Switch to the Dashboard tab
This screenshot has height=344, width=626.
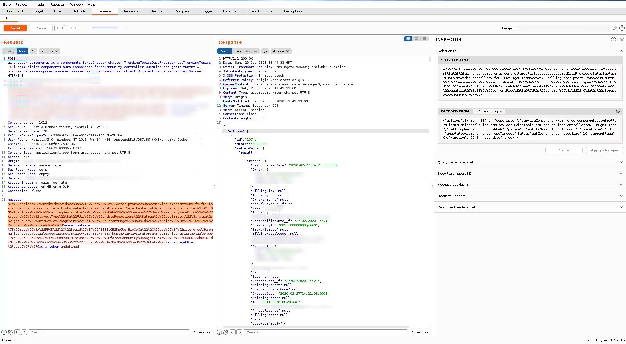14,11
